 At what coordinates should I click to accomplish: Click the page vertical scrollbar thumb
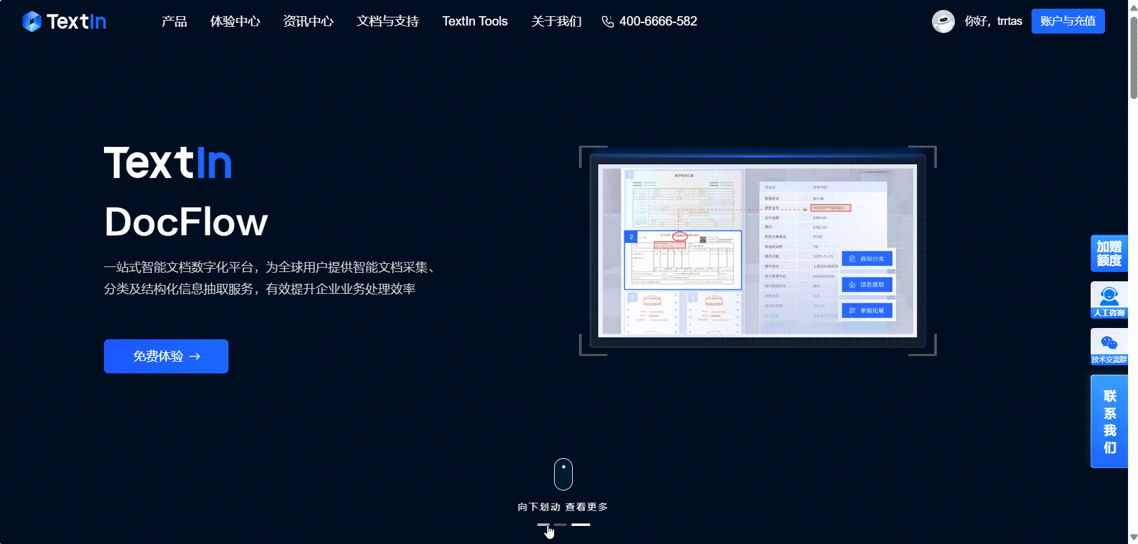point(1133,57)
